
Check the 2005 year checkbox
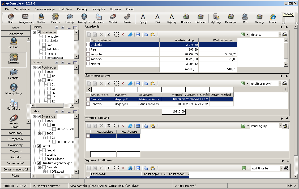(44, 72)
